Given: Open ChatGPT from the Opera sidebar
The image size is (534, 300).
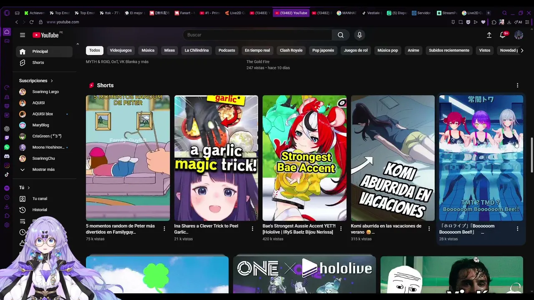Looking at the screenshot, I should click(7, 129).
